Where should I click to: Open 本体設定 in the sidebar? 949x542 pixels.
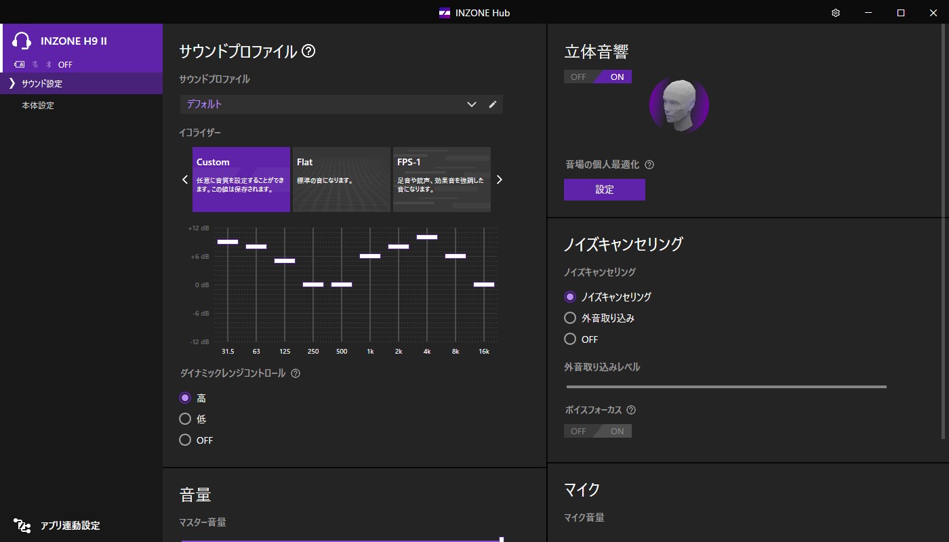38,106
